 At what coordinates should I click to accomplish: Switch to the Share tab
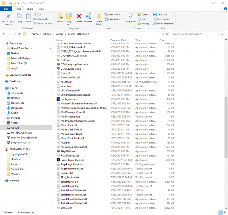click(30, 9)
